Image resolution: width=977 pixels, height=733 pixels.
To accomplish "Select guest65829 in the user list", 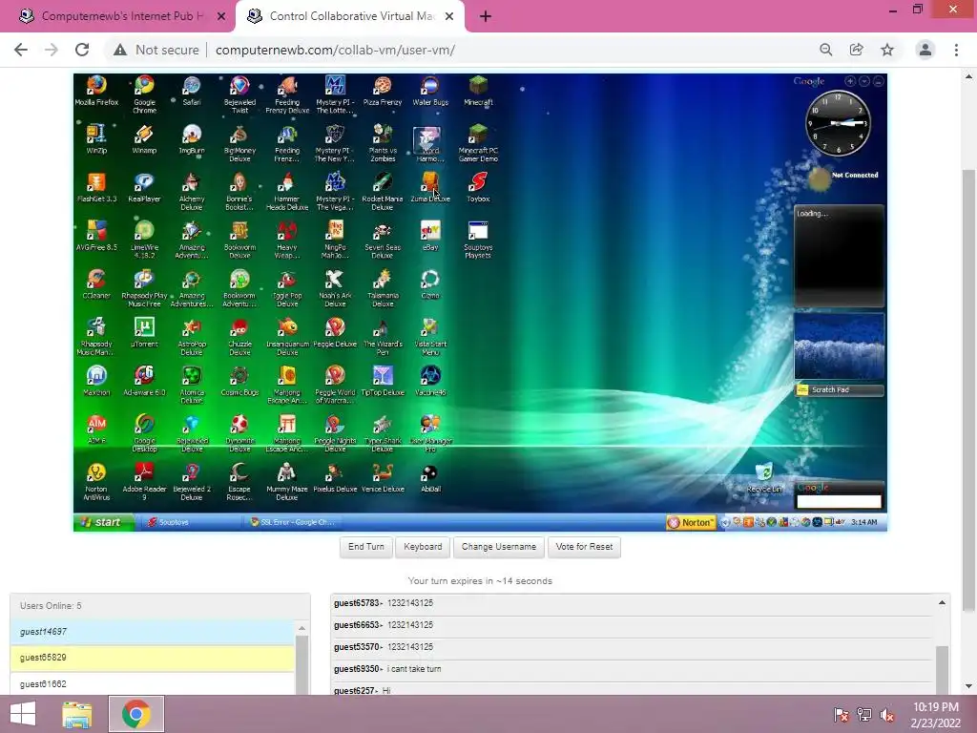I will pyautogui.click(x=153, y=658).
